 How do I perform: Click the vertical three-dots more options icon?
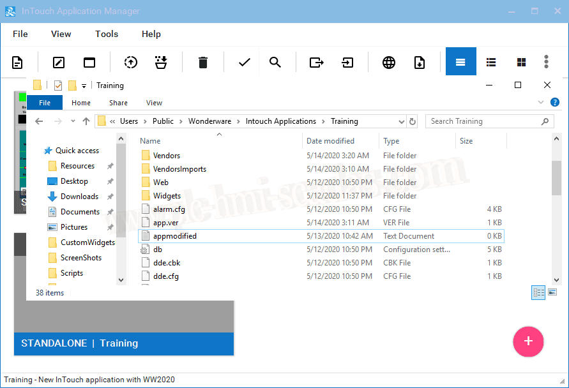(546, 62)
